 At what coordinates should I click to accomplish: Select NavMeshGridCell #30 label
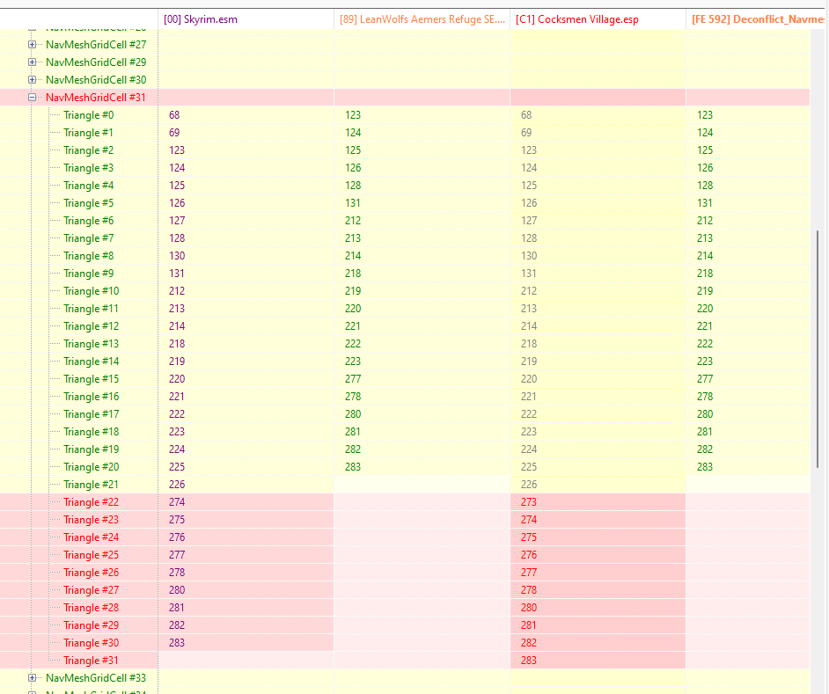[x=96, y=80]
